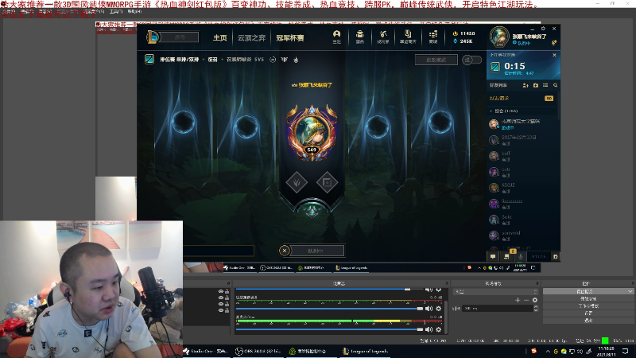Select the friend named buff
636x358 pixels.
pos(523,155)
